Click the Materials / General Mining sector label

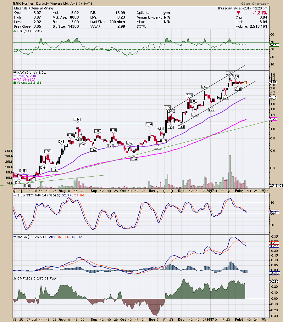(x=34, y=8)
